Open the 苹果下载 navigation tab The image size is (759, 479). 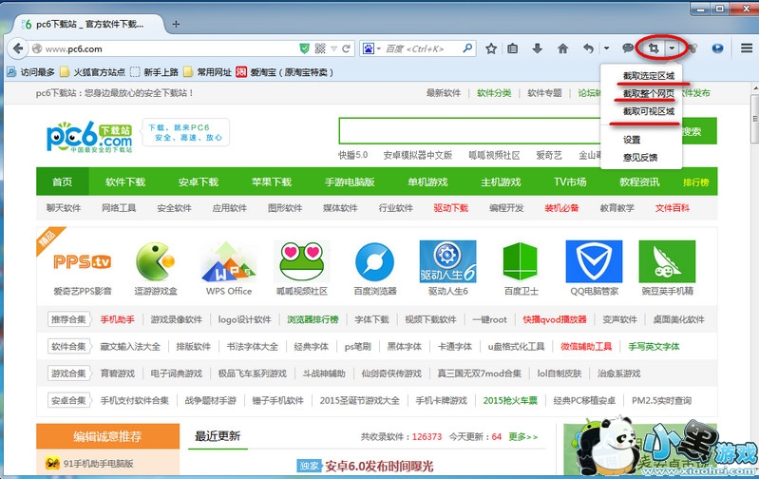coord(271,182)
